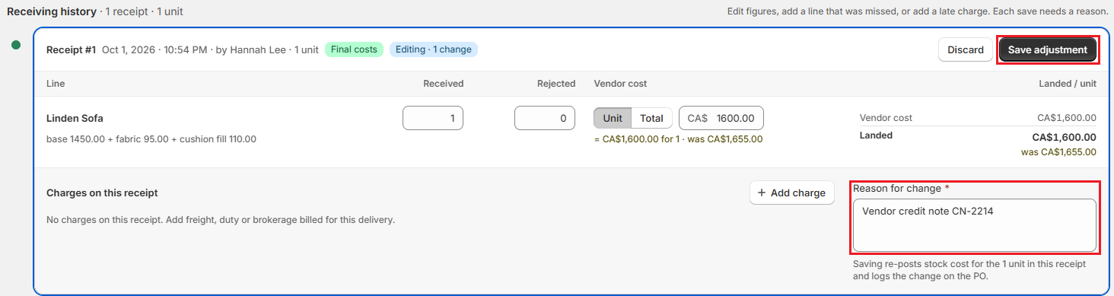Click the Receipt #1 heading
1114x296 pixels.
point(71,49)
